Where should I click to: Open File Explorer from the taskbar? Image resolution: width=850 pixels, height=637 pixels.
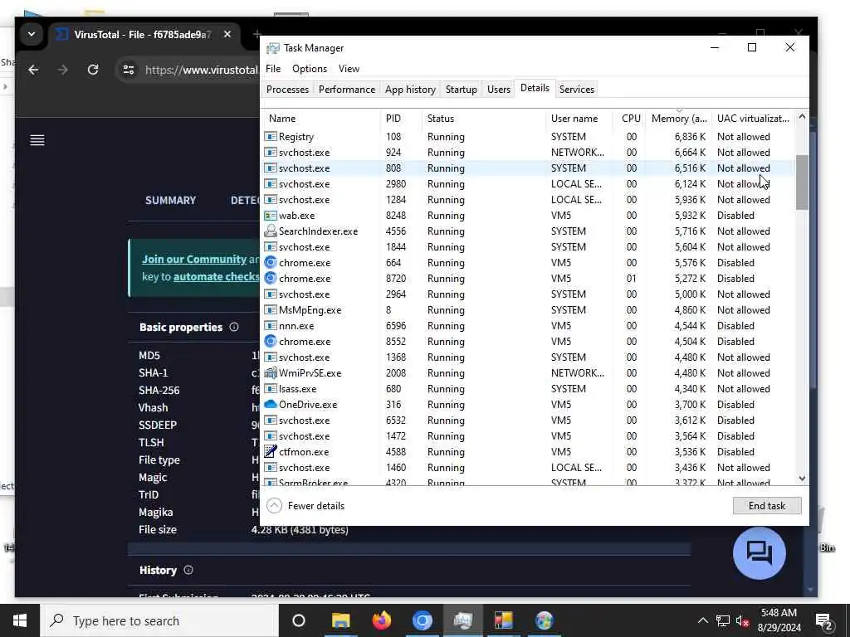point(340,620)
